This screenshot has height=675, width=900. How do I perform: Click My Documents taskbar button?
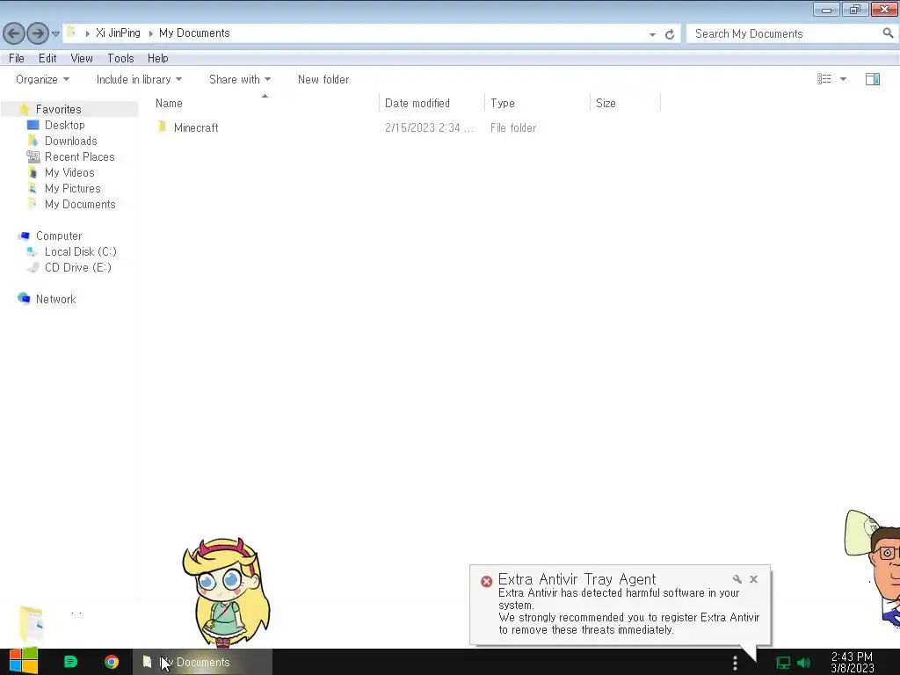tap(203, 662)
